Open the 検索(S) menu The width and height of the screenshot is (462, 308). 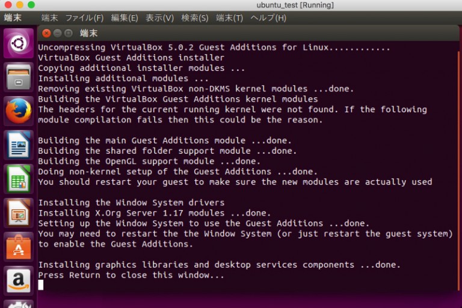(x=195, y=18)
